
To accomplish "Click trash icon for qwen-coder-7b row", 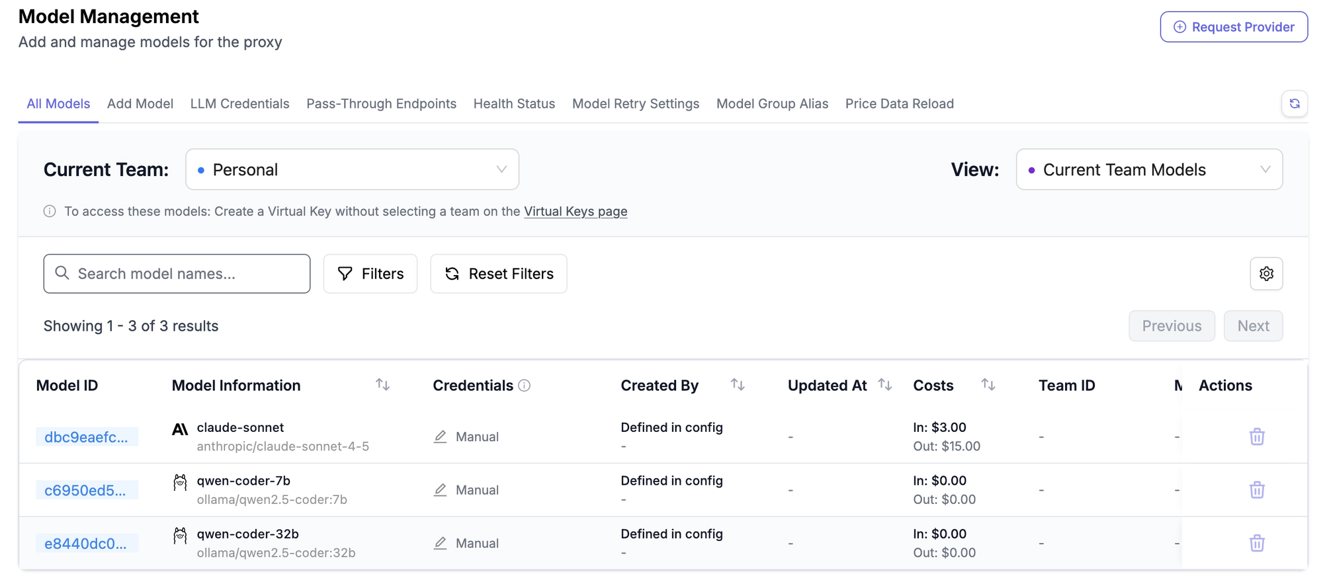I will pyautogui.click(x=1257, y=490).
